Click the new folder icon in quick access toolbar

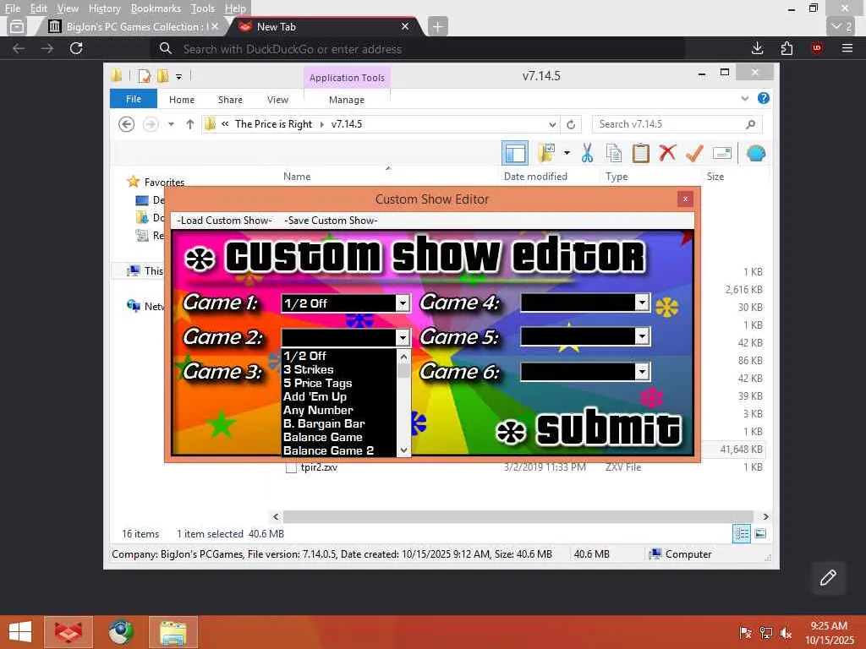pos(162,75)
